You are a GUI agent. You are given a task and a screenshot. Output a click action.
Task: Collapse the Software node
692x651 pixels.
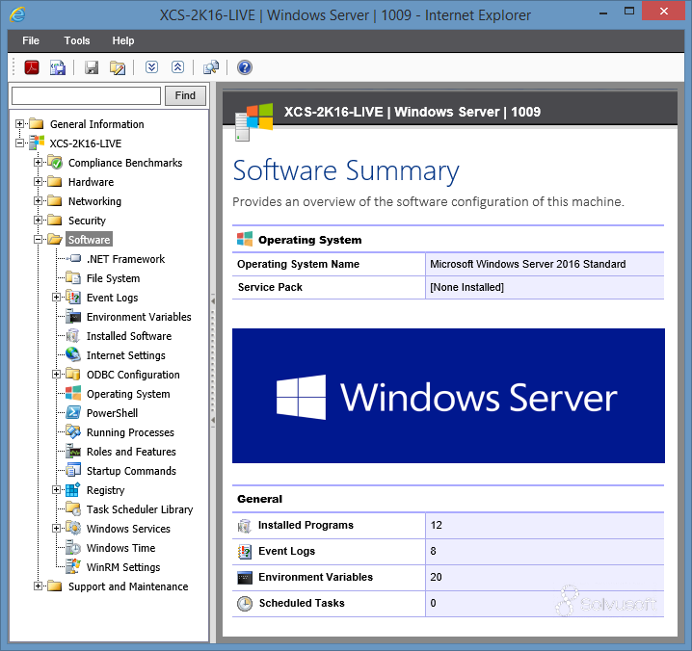point(38,239)
